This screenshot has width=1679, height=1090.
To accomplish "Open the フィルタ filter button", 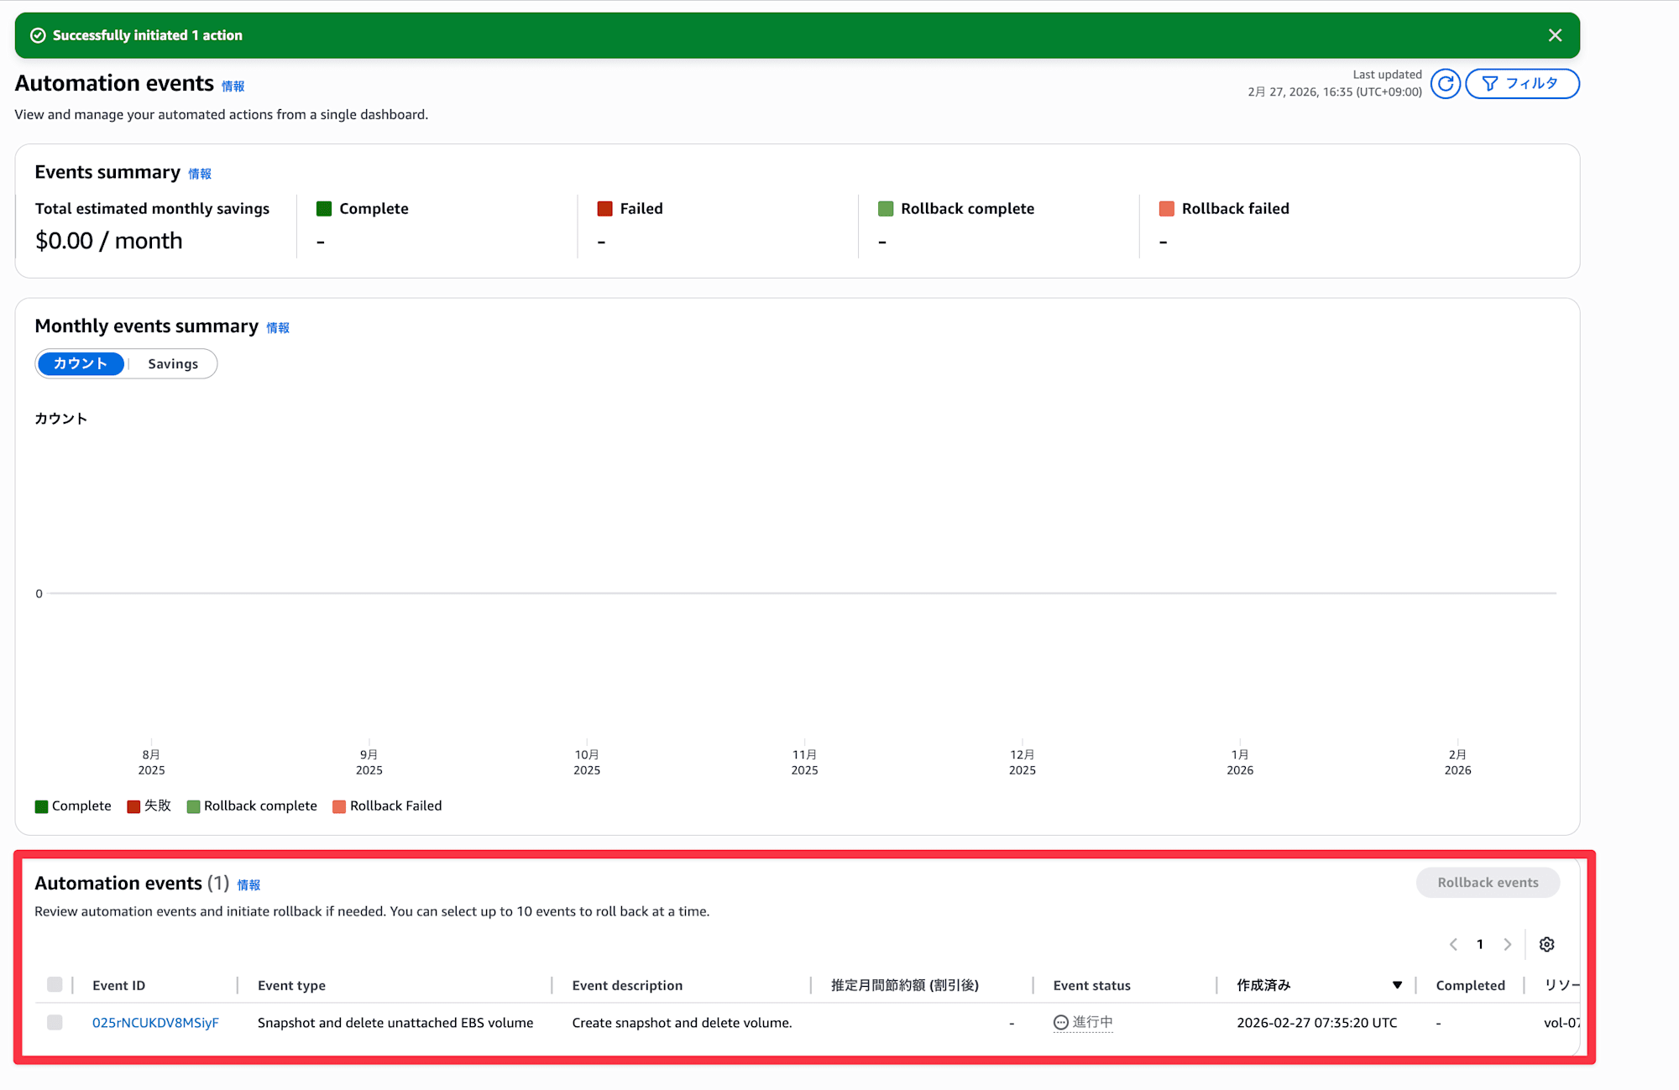I will [1521, 84].
